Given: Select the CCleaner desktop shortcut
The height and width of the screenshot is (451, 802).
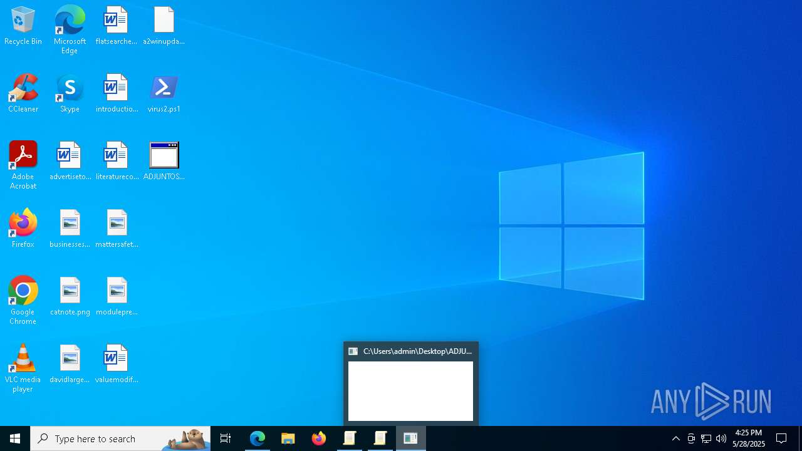Looking at the screenshot, I should [23, 93].
